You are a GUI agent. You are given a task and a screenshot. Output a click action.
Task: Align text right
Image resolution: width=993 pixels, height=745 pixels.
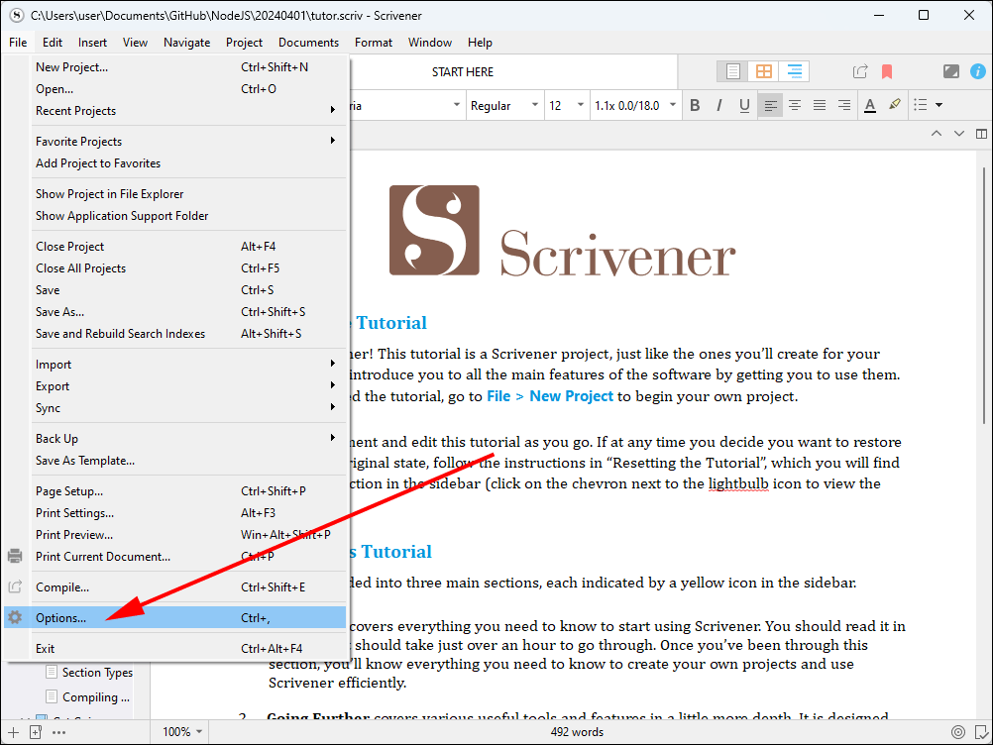point(844,105)
